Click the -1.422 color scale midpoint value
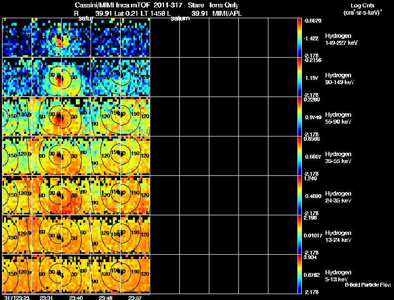 pos(311,38)
